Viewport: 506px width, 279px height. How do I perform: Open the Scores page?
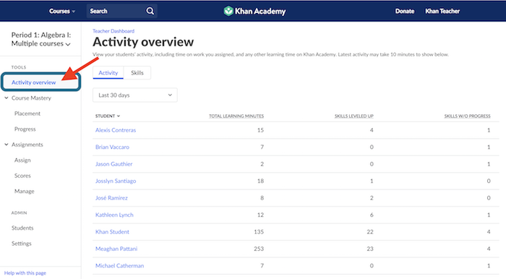point(22,176)
